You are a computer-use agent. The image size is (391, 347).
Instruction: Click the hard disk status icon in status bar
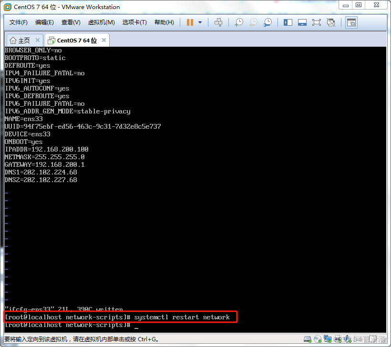(307, 339)
